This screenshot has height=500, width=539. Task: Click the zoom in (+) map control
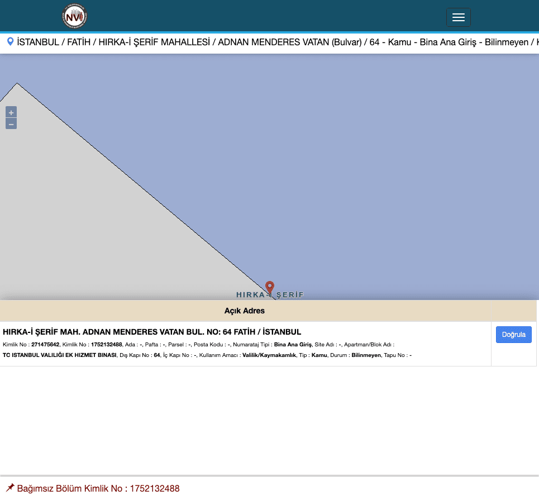point(11,112)
